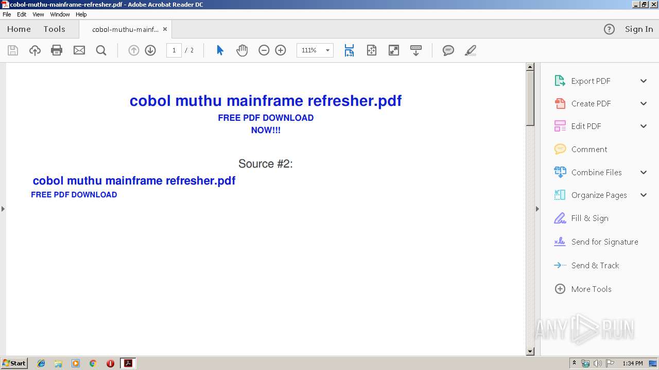Image resolution: width=659 pixels, height=370 pixels.
Task: Click the vertical scrollbar thumb
Action: click(530, 98)
